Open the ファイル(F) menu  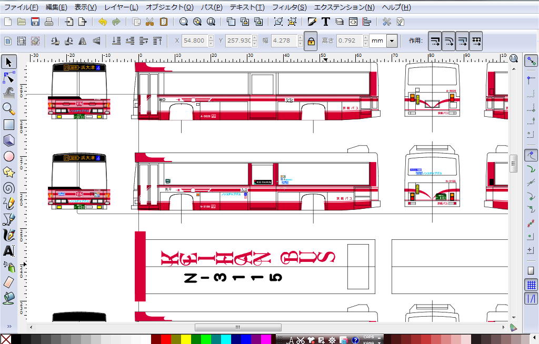click(x=21, y=7)
